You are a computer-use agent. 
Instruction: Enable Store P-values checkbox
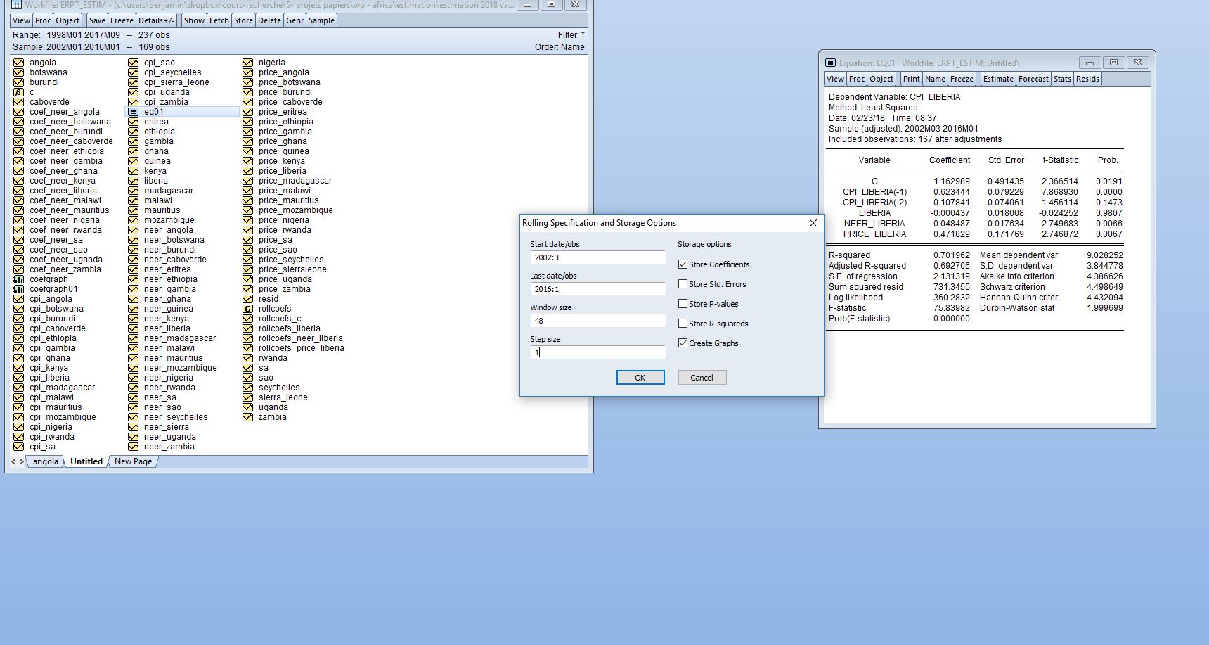pyautogui.click(x=683, y=304)
